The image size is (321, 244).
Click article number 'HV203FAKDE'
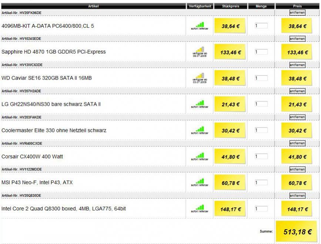30,117
